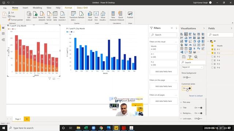Image resolution: width=234 pixels, height=131 pixels.
Task: Open the Segoe UI font dropdown
Action: pyautogui.click(x=192, y=67)
